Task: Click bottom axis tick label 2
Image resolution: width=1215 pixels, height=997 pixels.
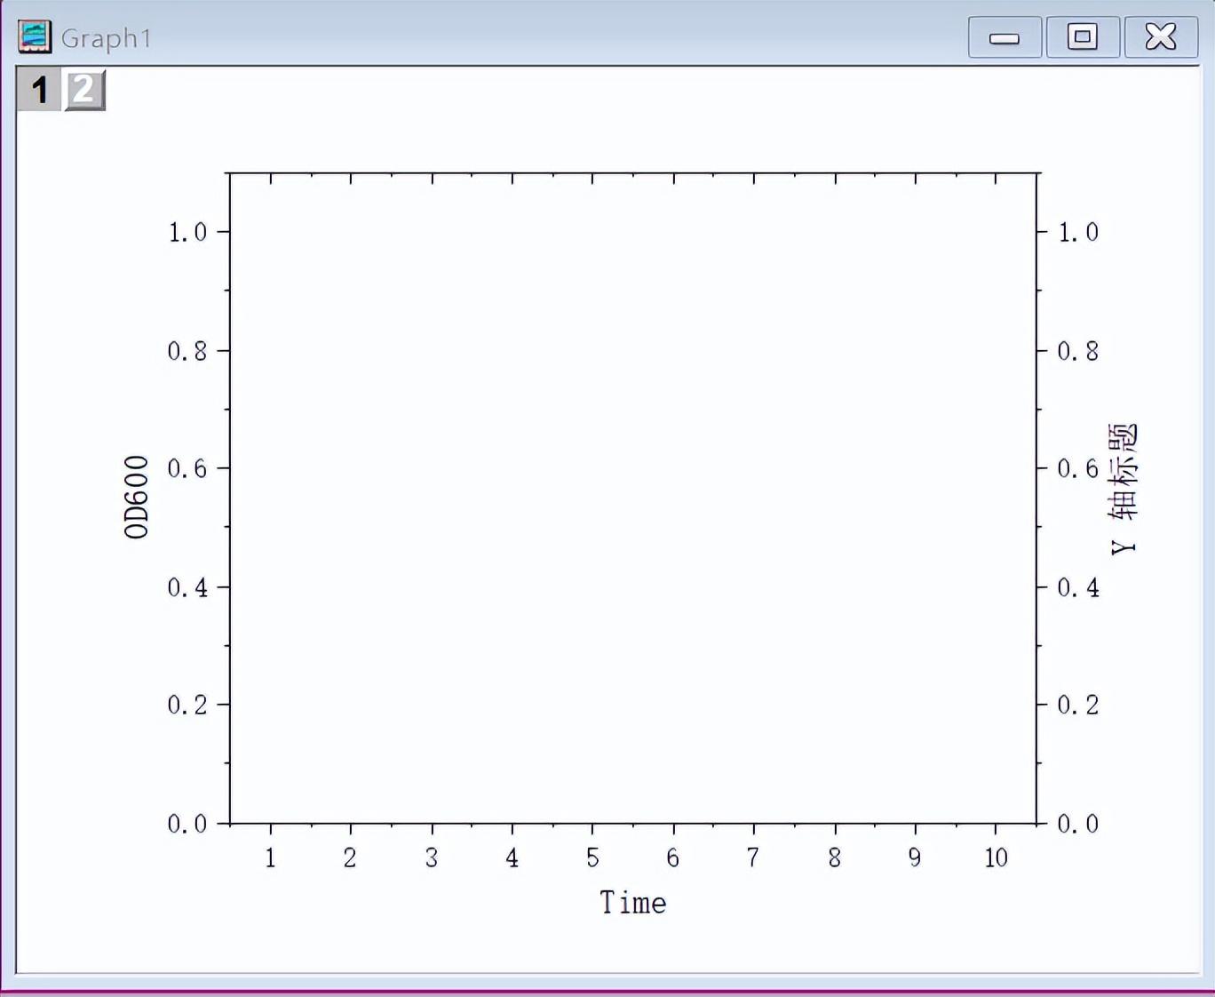Action: pyautogui.click(x=350, y=857)
